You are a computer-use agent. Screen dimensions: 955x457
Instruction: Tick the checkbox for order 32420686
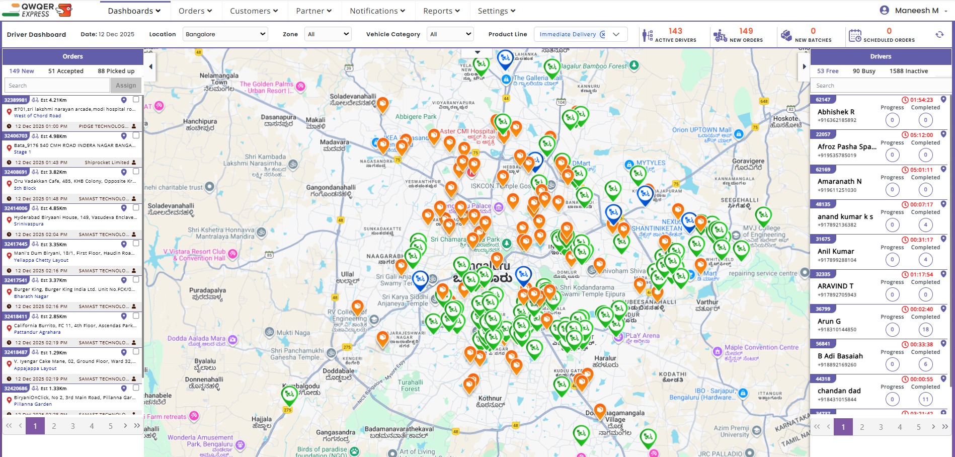click(x=136, y=388)
